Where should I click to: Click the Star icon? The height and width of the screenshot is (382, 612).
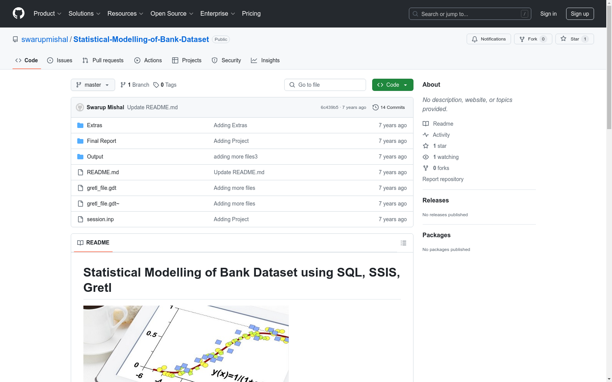click(563, 39)
